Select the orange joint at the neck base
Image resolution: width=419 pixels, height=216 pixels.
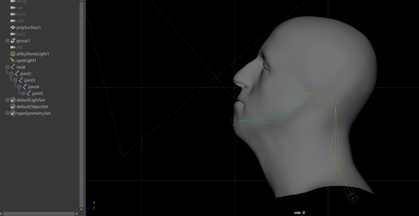coord(352,198)
